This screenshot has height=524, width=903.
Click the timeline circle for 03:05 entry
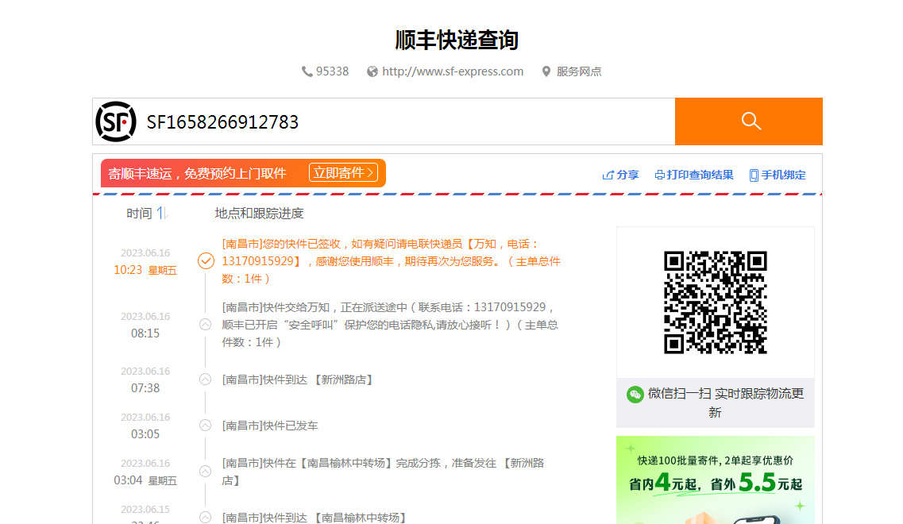click(x=205, y=425)
